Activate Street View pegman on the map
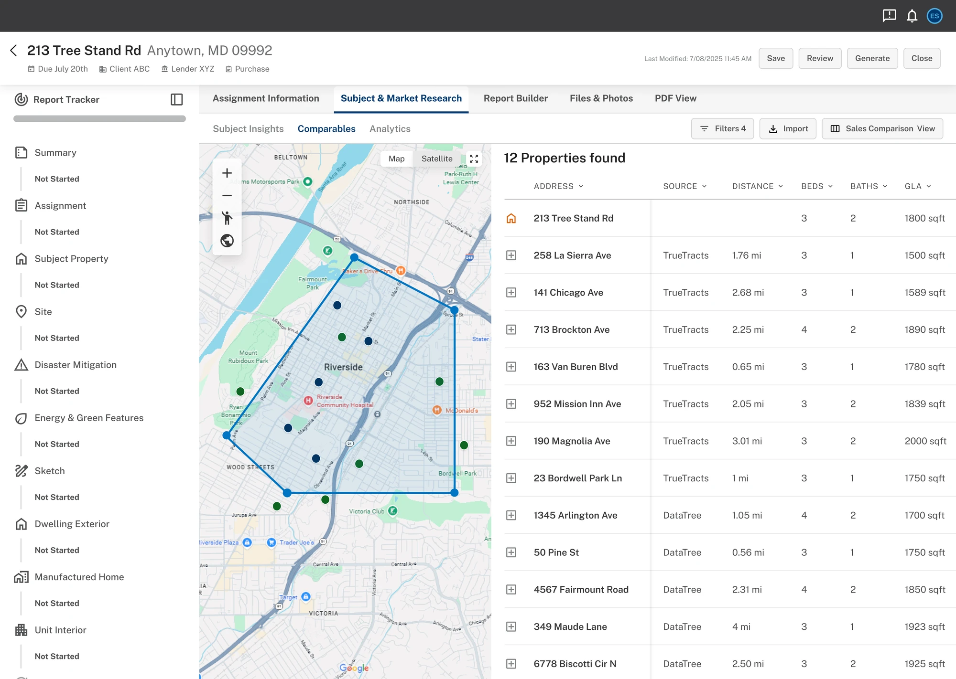 (227, 218)
